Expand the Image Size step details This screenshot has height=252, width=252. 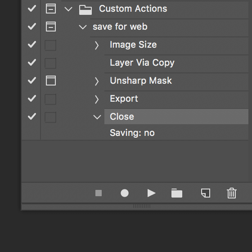(x=97, y=45)
